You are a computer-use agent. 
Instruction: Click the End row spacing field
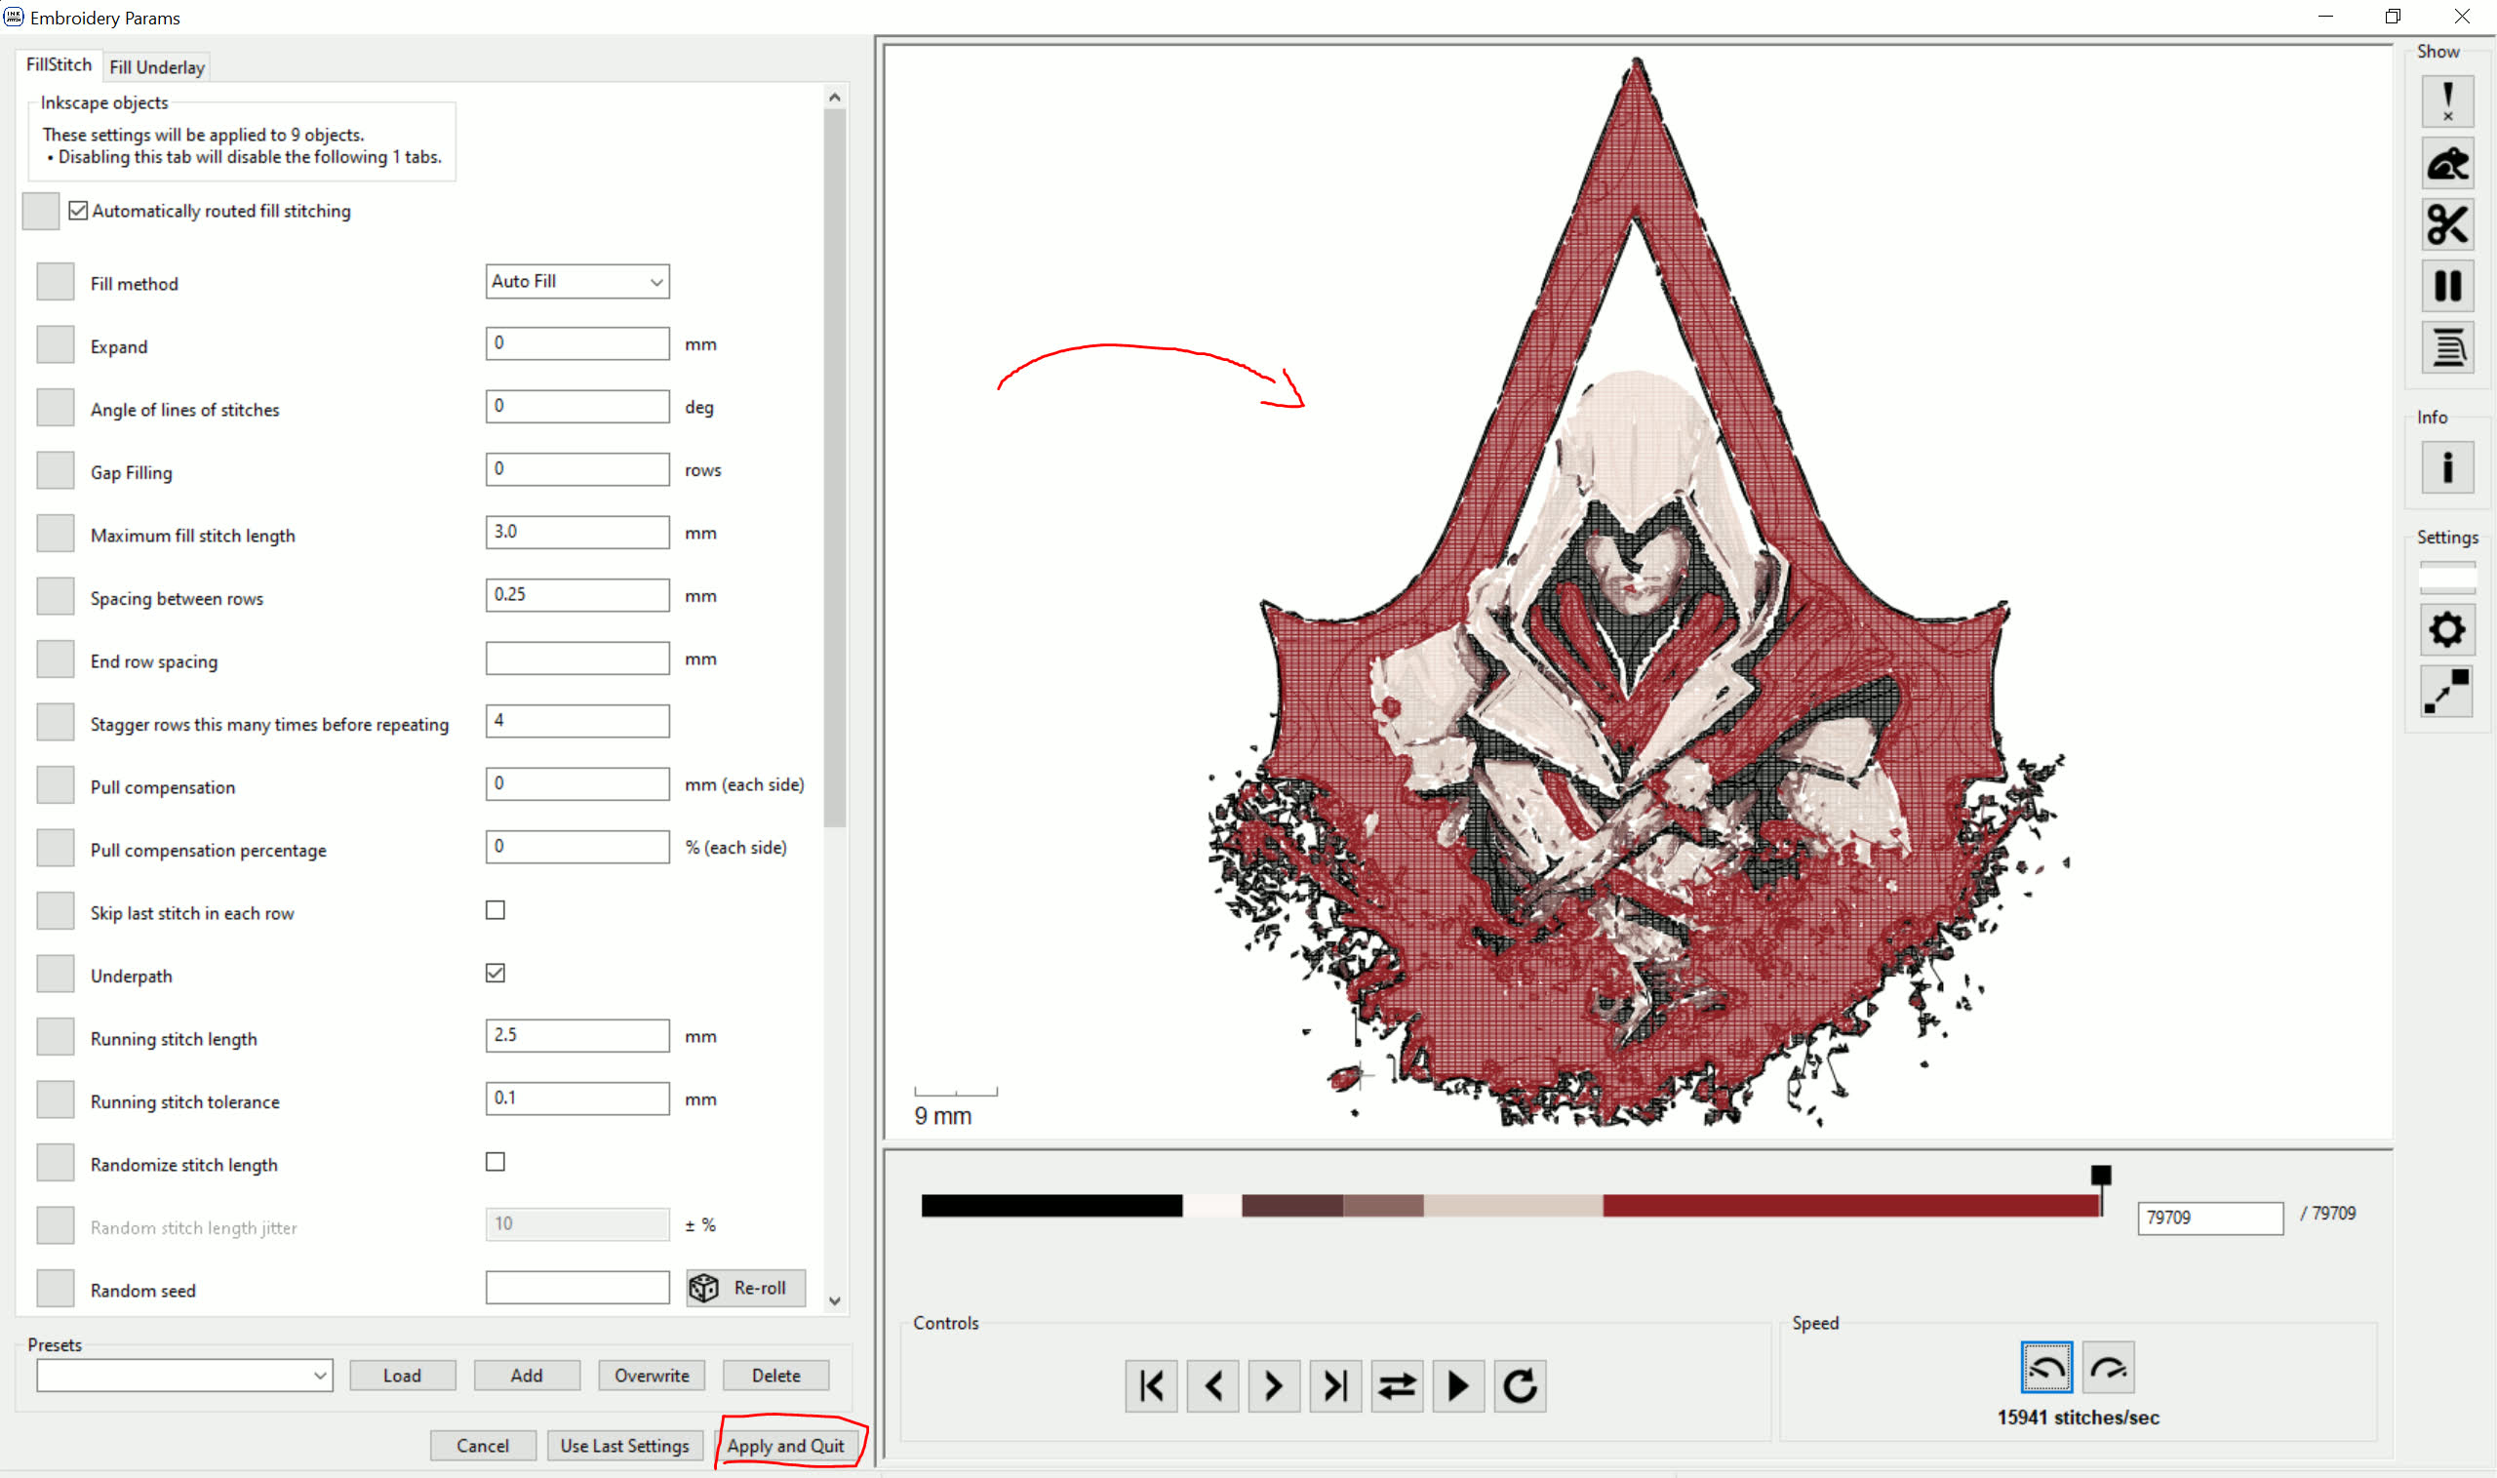click(577, 659)
